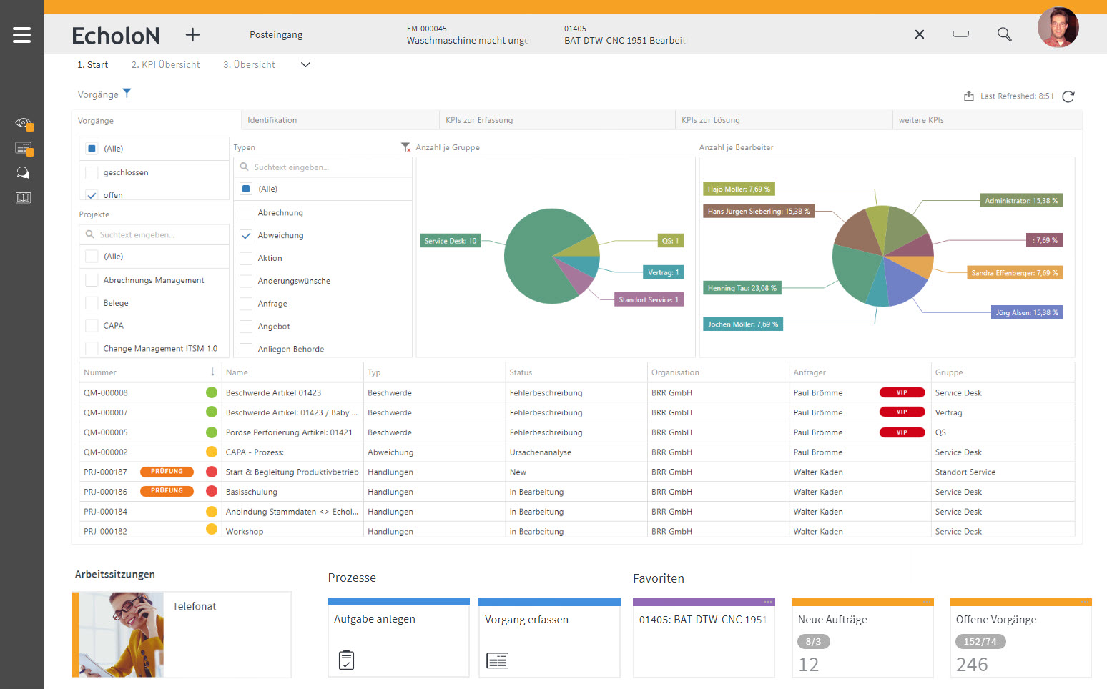Click the plus icon next to EcholoN
The height and width of the screenshot is (689, 1107).
tap(192, 34)
